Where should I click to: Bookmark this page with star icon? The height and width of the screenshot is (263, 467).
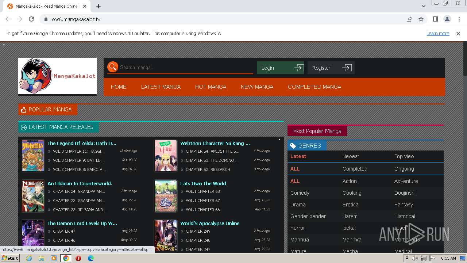(421, 19)
